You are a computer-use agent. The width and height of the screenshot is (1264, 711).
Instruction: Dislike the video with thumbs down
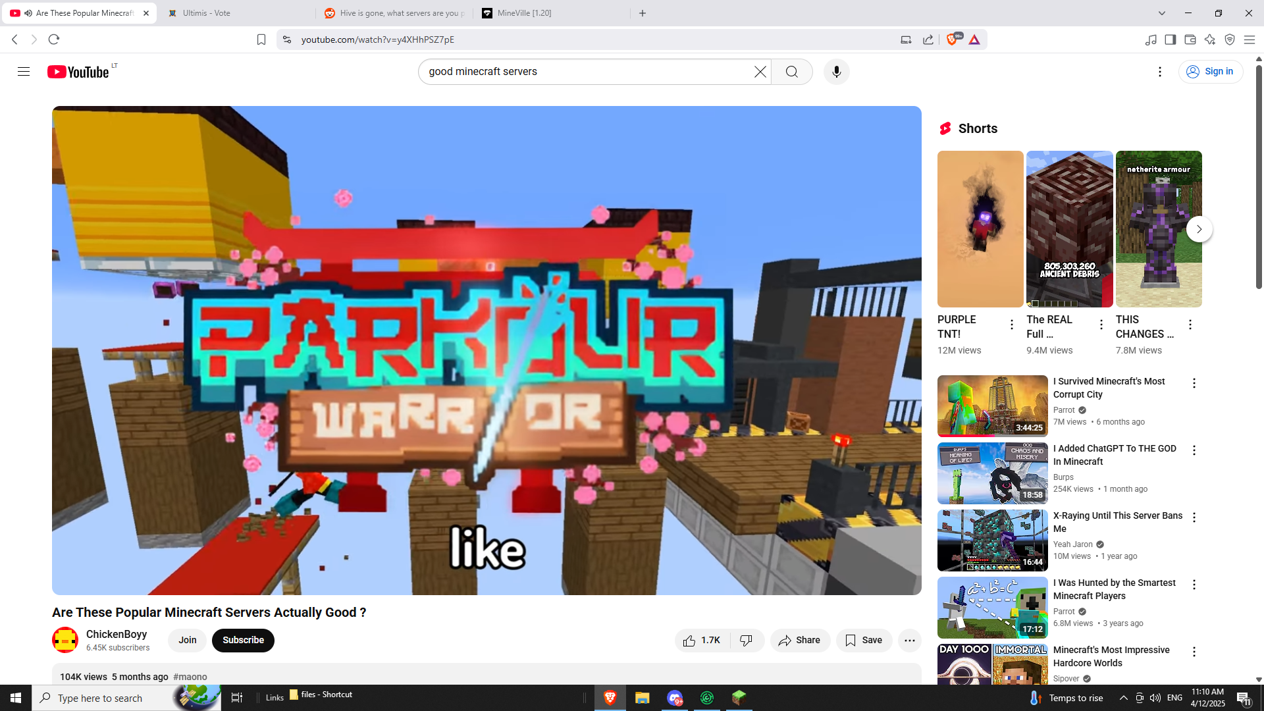[746, 640]
